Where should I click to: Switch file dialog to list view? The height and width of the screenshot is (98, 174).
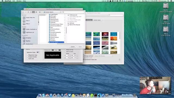(x=31, y=12)
